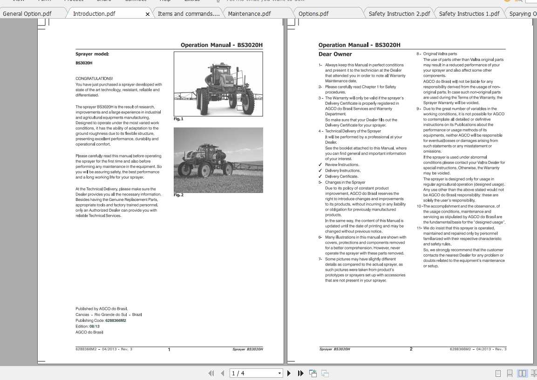Close the Introduction.pdf tab
Screen dimensions: 537x380
tap(148, 14)
